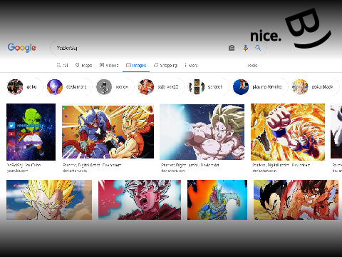
Task: Open the Janemba versus Gogeta image
Action: [108, 132]
